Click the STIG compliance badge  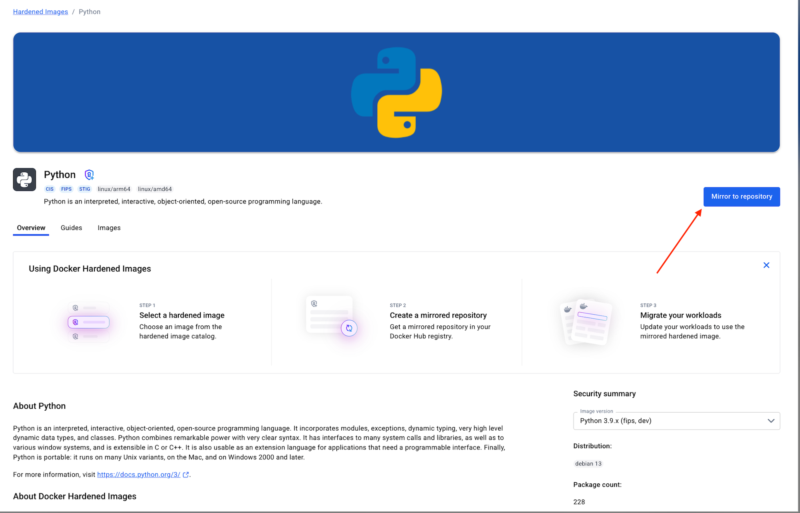point(84,189)
